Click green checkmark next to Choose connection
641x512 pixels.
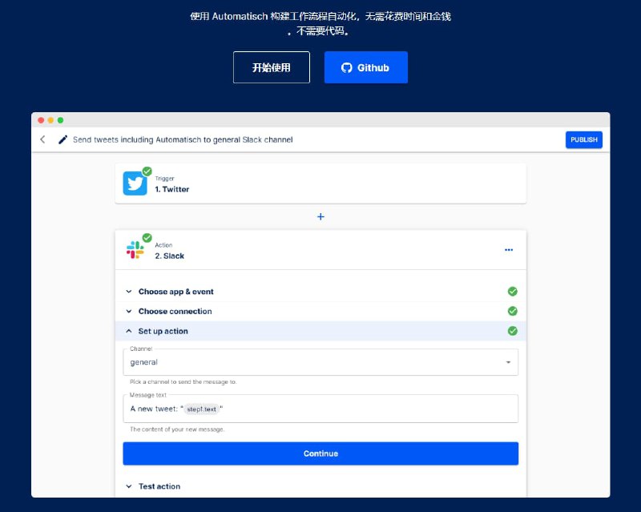click(512, 311)
